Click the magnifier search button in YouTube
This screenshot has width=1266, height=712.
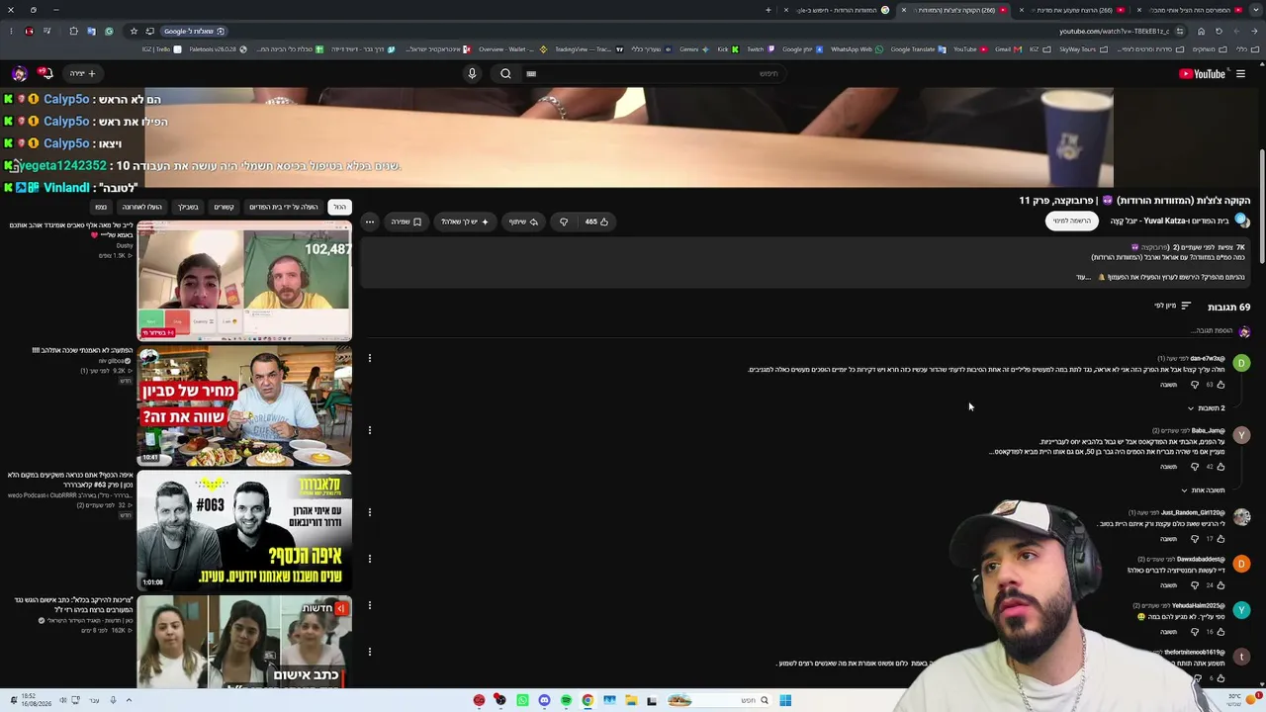pos(505,73)
